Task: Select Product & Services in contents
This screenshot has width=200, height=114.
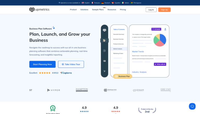Action: [x=118, y=44]
